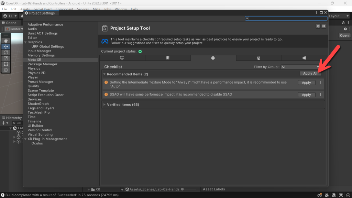
Task: Open options menu for Intermediate Texture Mode item
Action: 320,82
